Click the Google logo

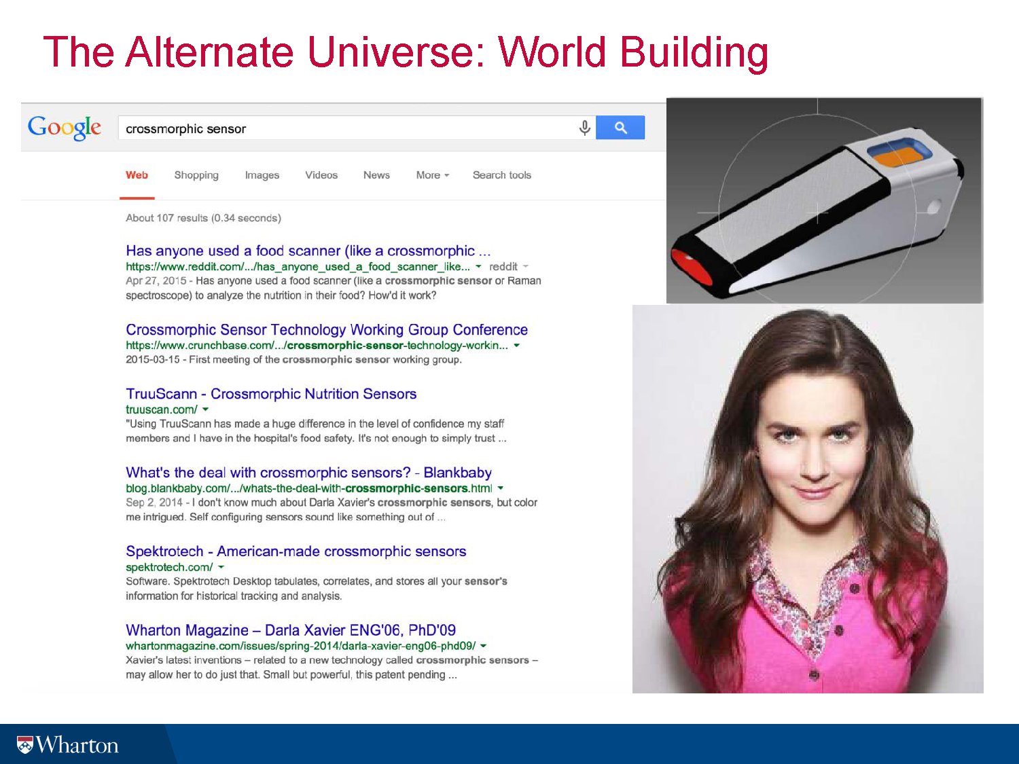(x=65, y=128)
